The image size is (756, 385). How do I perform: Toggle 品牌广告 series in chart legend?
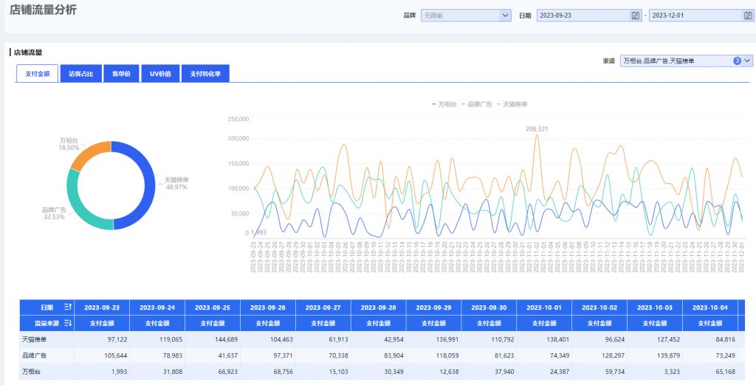point(477,103)
